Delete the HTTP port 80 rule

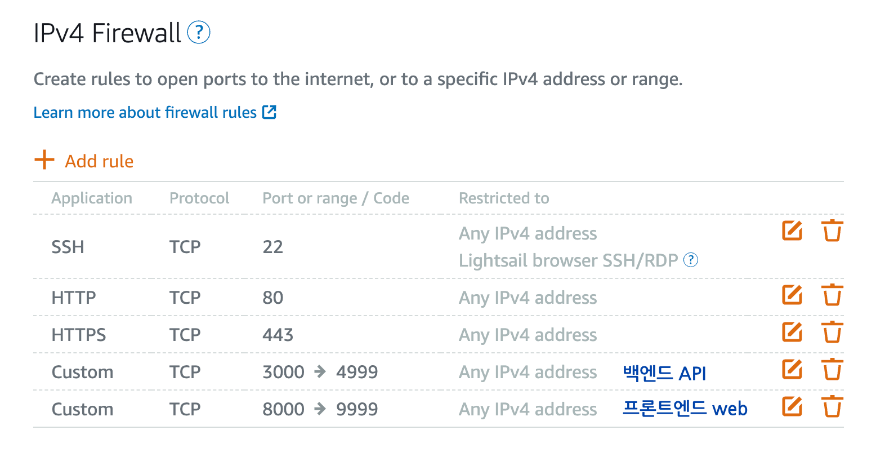(x=832, y=295)
